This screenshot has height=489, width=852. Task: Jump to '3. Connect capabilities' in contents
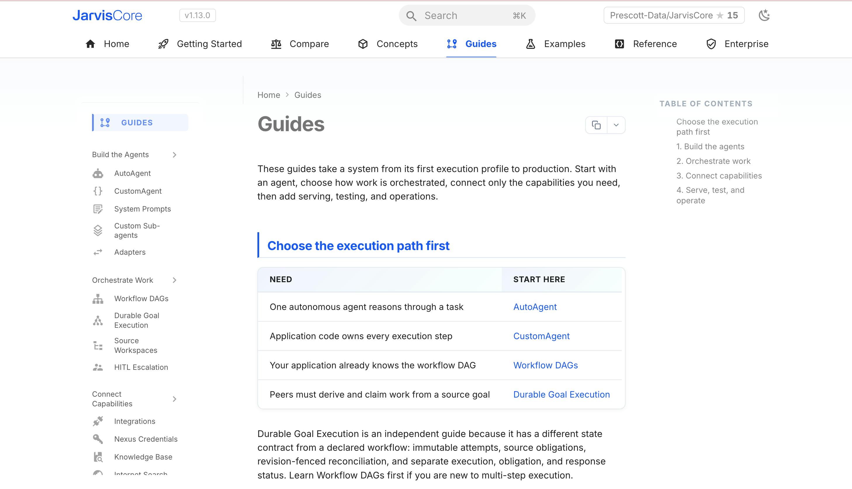pos(719,176)
